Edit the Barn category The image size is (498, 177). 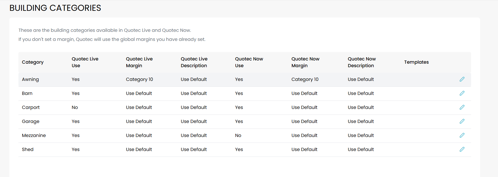[x=462, y=93]
